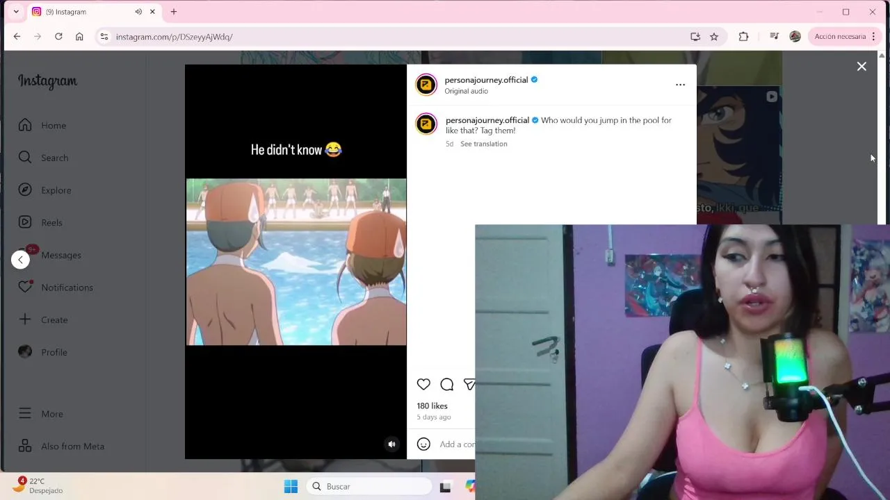The width and height of the screenshot is (890, 500).
Task: Click personajourney.official username in caption
Action: [487, 120]
